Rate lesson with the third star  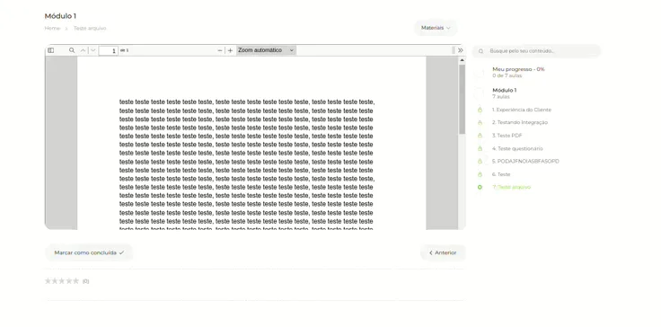(62, 281)
